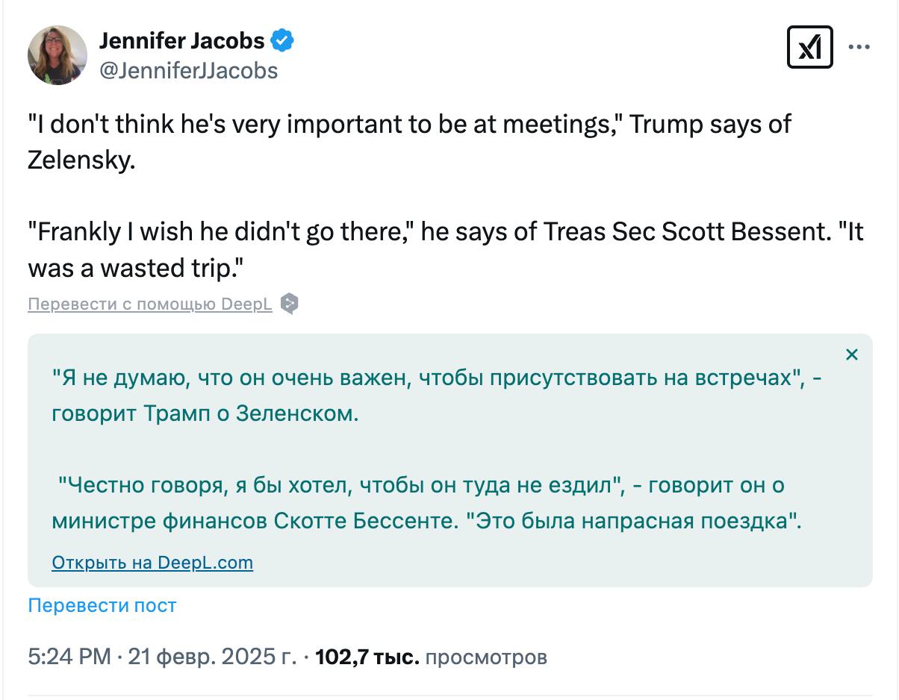
Task: Open the @JenniferJJacobs handle link
Action: point(188,70)
